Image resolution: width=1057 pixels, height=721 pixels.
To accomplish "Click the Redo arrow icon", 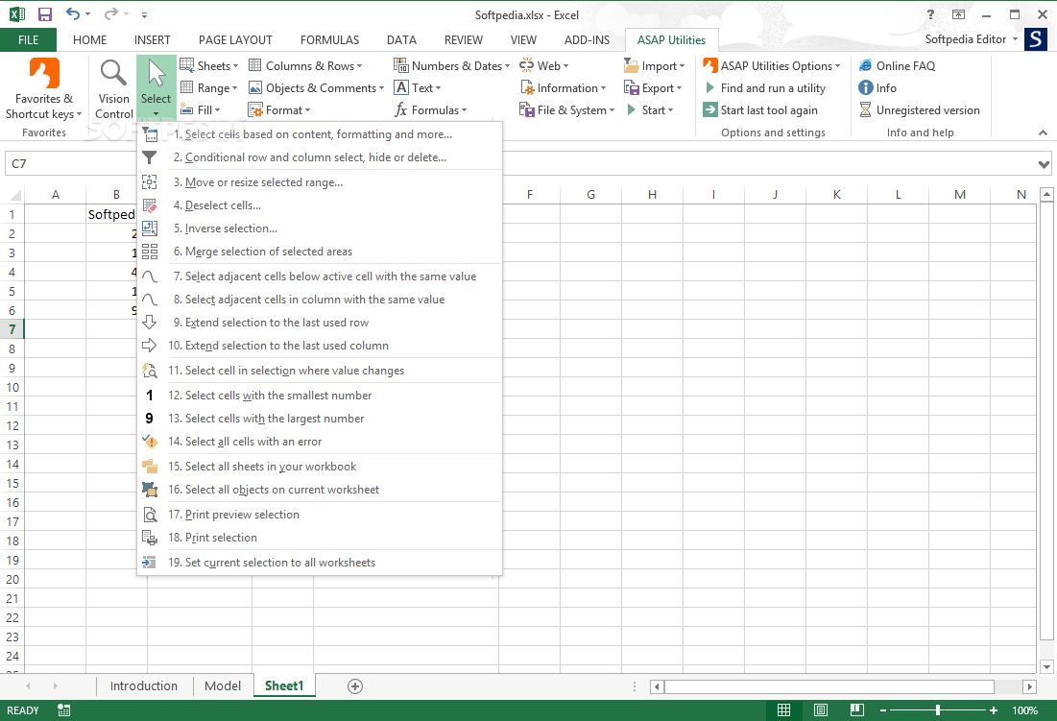I will (x=111, y=14).
